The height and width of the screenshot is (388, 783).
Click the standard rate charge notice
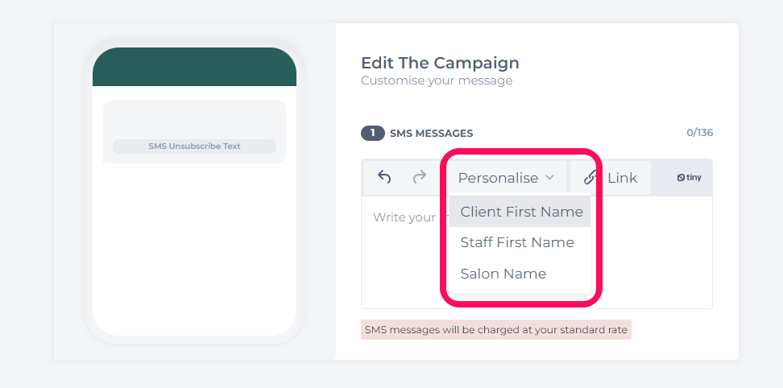tap(496, 330)
